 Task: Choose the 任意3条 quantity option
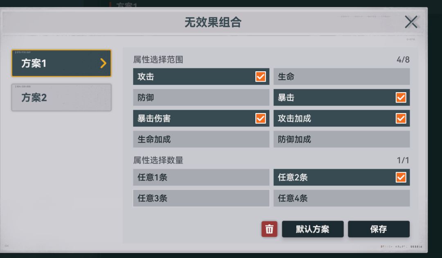pos(201,198)
